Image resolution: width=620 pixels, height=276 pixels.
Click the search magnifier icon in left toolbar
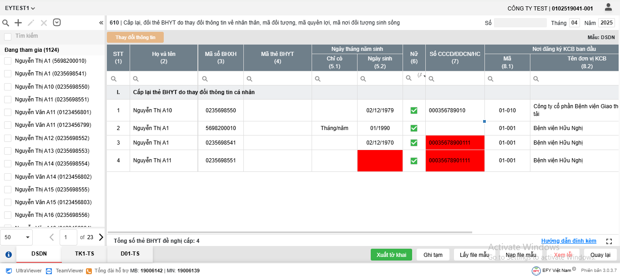(x=6, y=23)
